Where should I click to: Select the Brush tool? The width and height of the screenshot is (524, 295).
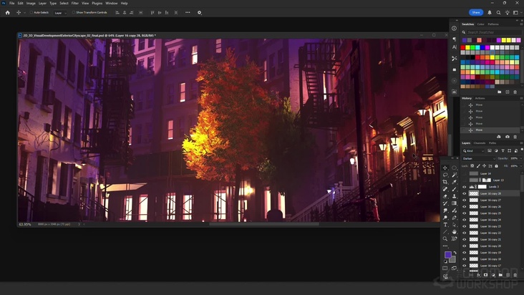[454, 189]
